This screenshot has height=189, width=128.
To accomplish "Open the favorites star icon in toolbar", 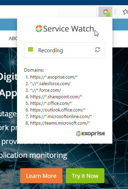I will point(125,12).
